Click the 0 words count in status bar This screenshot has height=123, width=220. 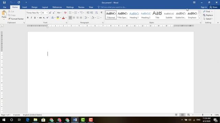[x=16, y=115]
